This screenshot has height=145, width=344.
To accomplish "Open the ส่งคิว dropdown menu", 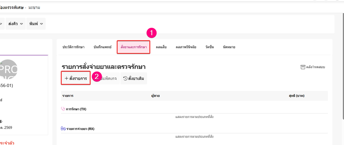I will coord(16,24).
